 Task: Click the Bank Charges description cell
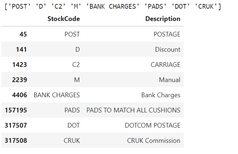pyautogui.click(x=161, y=95)
